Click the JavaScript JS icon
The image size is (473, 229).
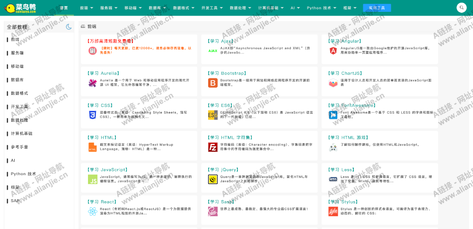92,179
